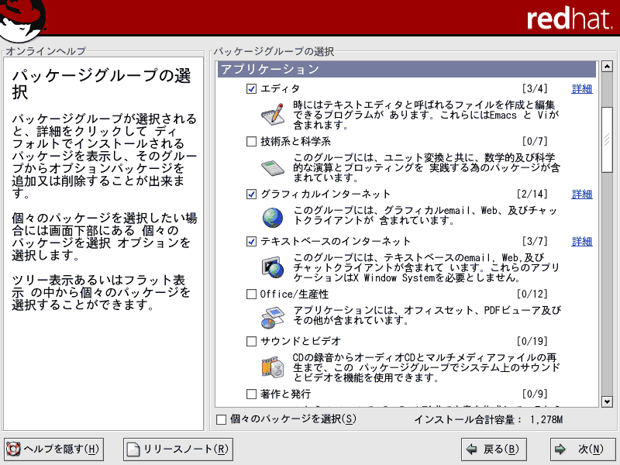This screenshot has height=465, width=620.
Task: Click the help panel heading パッケージグループの選択
Action: tap(102, 84)
